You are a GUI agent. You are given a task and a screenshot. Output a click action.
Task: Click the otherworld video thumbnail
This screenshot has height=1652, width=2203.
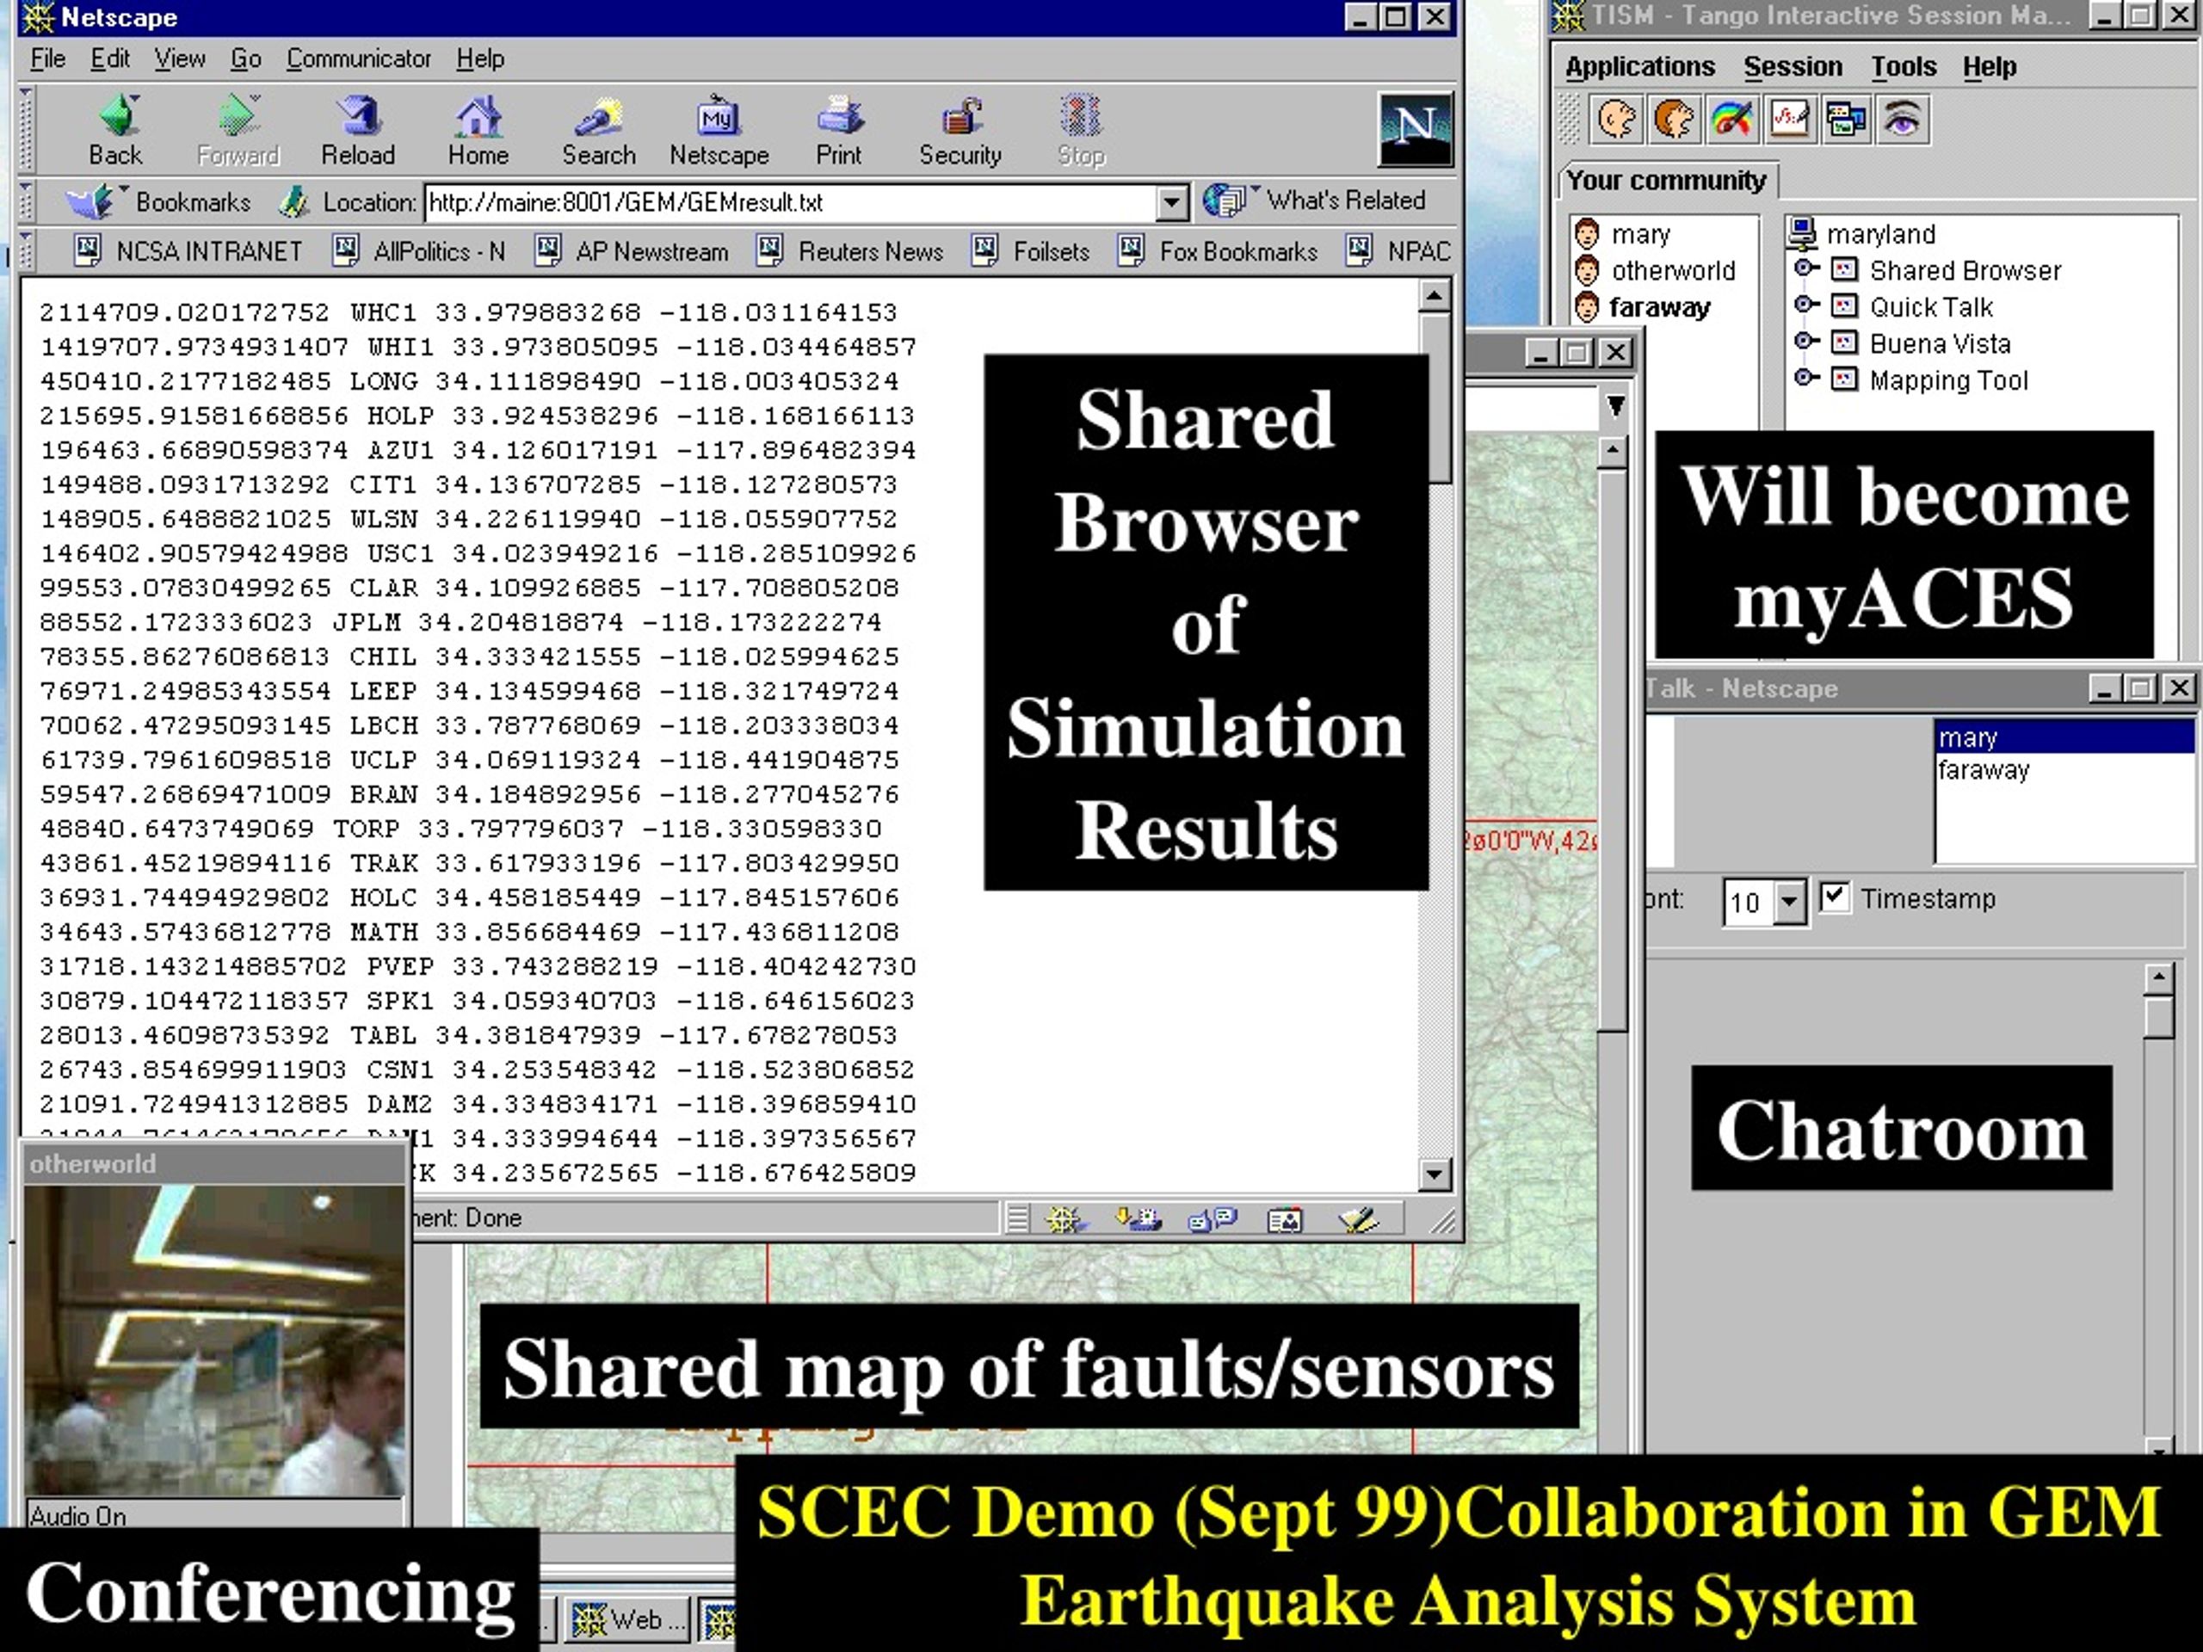pyautogui.click(x=214, y=1341)
